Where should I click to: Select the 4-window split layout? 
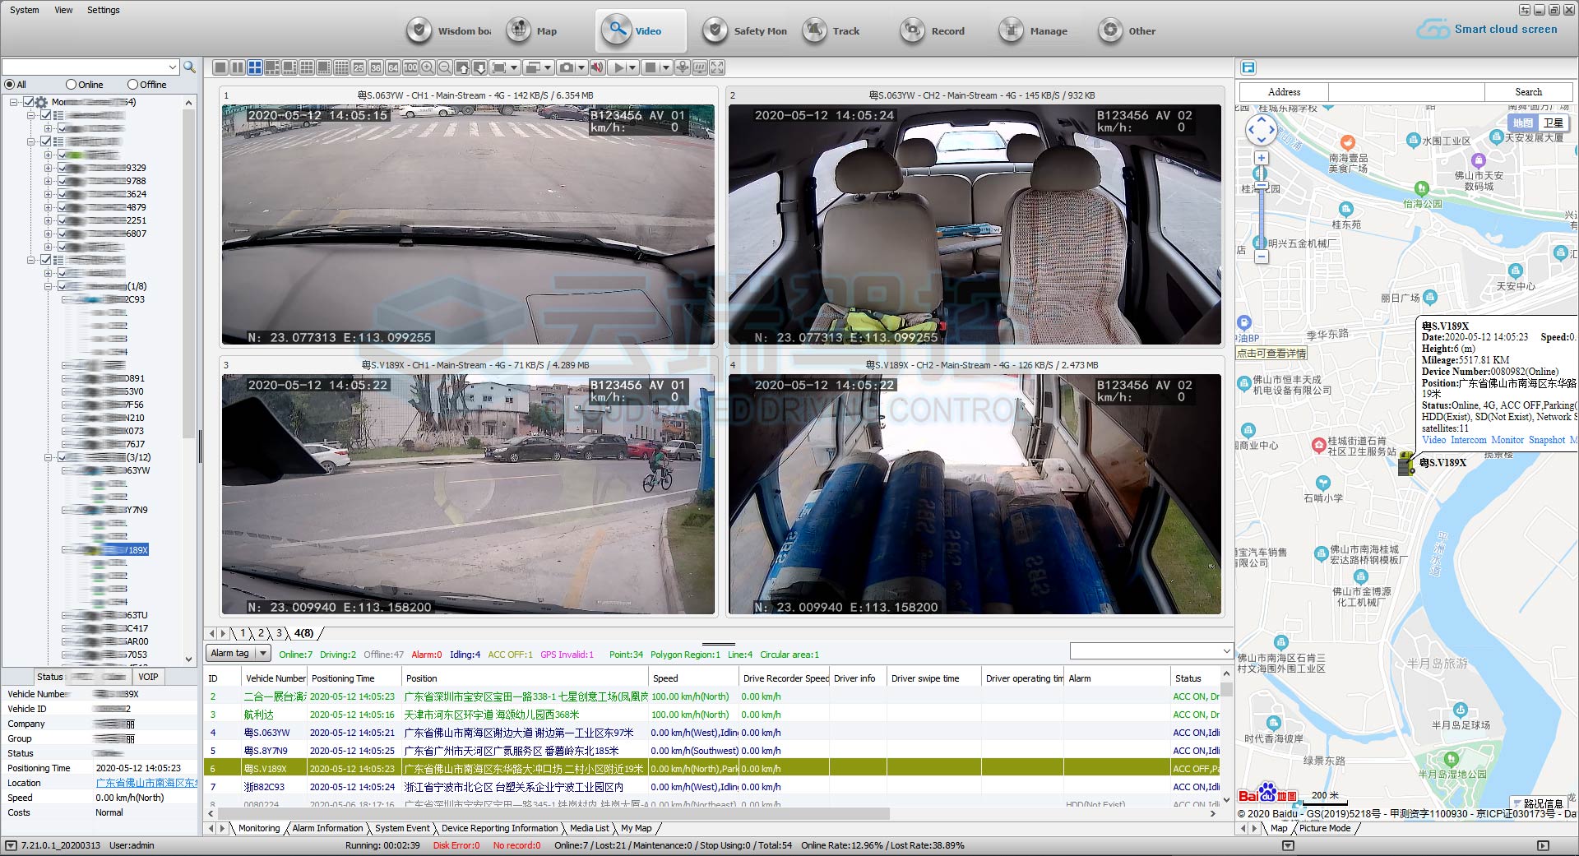[255, 67]
